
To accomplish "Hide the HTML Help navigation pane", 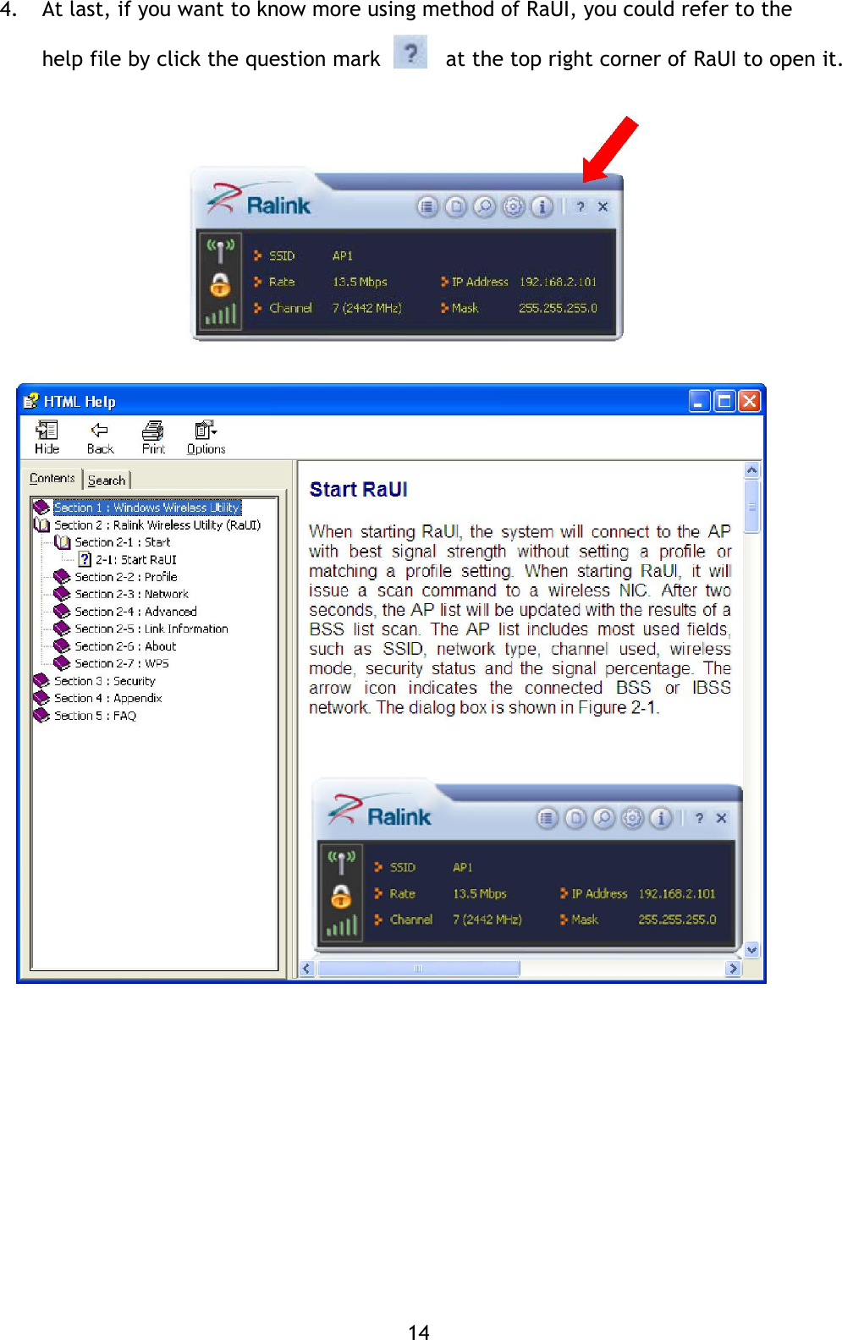I will coord(47,437).
